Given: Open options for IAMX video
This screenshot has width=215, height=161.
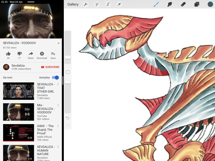Looking at the screenshot, I should [x=58, y=126].
